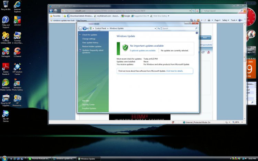Launch Internet Explorer from the desktop
Screen dimensions: 258x161
pyautogui.click(x=17, y=7)
